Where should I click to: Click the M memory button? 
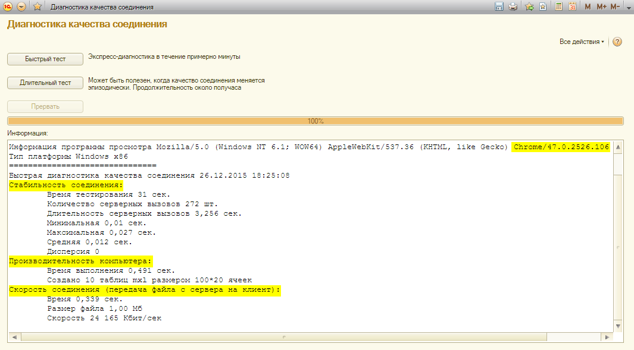tap(588, 7)
